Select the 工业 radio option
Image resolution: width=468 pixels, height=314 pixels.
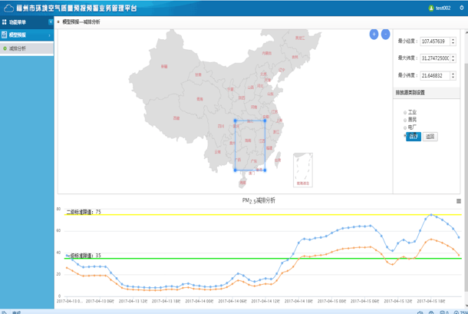point(405,112)
